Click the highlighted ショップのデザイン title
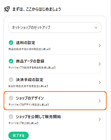Viewport: 111px width, 140px height. [30, 98]
